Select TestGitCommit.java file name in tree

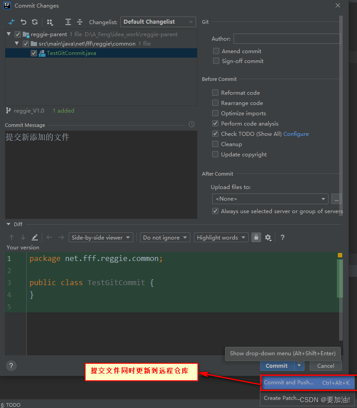point(71,53)
